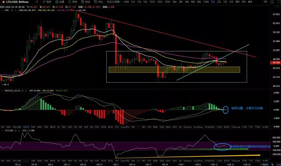Choose highlighted MACD in the indicator row above the CCI(20) pane
The image size is (281, 166).
(26, 127)
